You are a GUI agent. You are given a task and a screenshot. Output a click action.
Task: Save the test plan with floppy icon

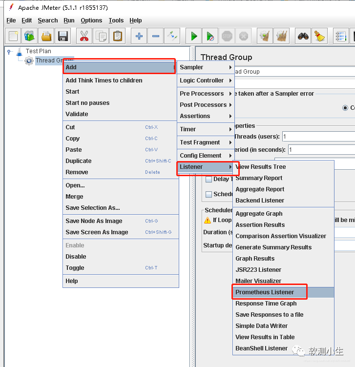point(63,36)
